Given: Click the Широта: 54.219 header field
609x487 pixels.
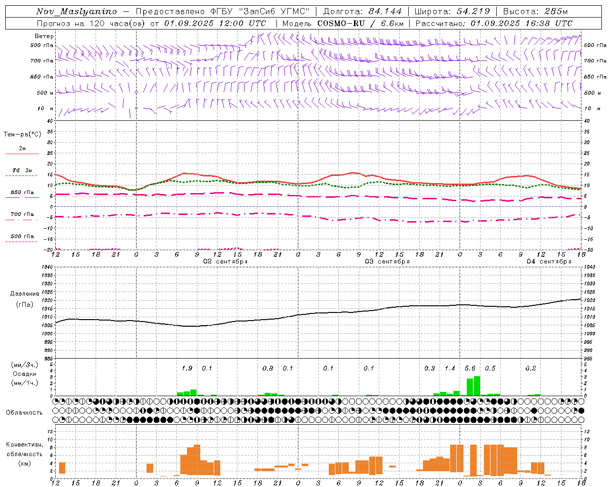Looking at the screenshot, I should tap(452, 11).
